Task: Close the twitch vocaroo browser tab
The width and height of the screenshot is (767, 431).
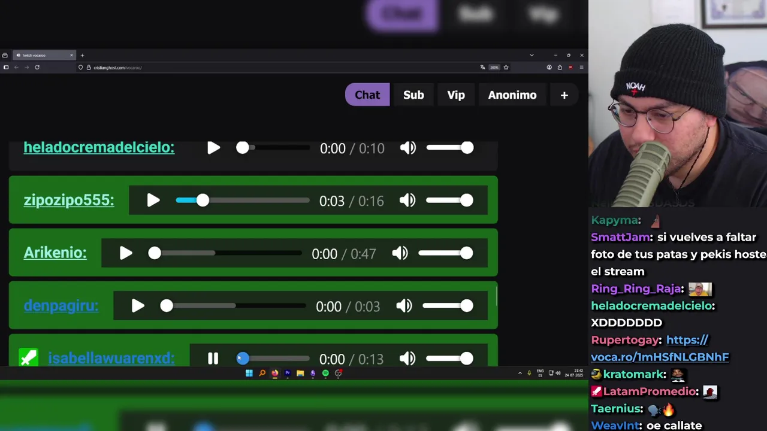Action: coord(71,55)
